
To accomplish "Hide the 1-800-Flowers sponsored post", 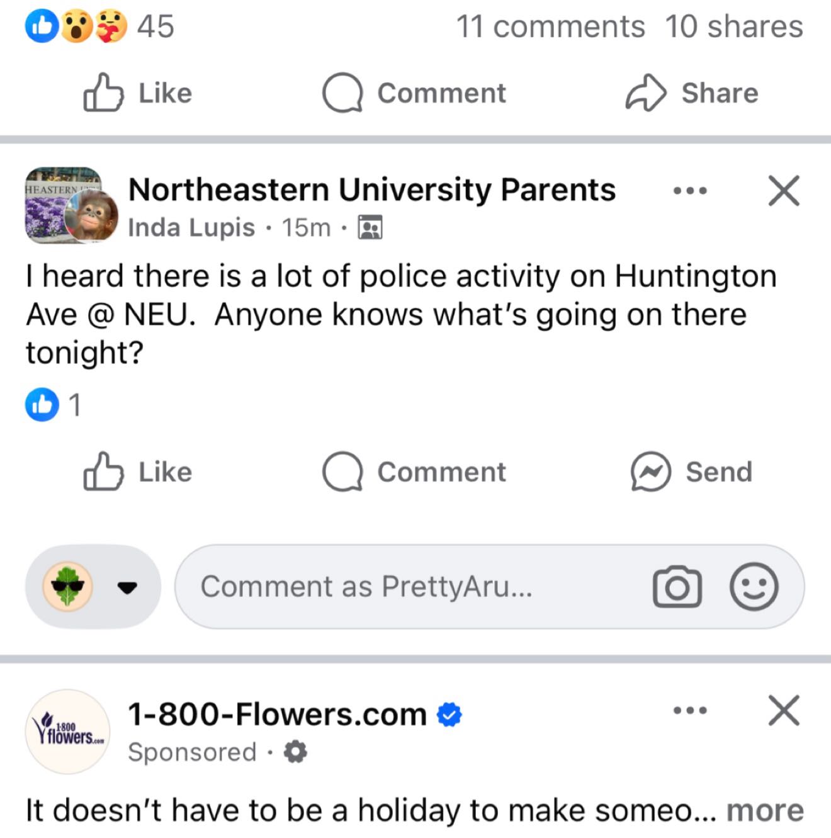I will pyautogui.click(x=784, y=711).
